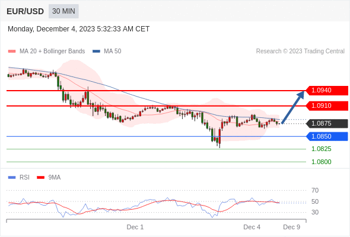The image size is (350, 237).
Task: Click the Dec 9 date axis marker
Action: coord(291,227)
